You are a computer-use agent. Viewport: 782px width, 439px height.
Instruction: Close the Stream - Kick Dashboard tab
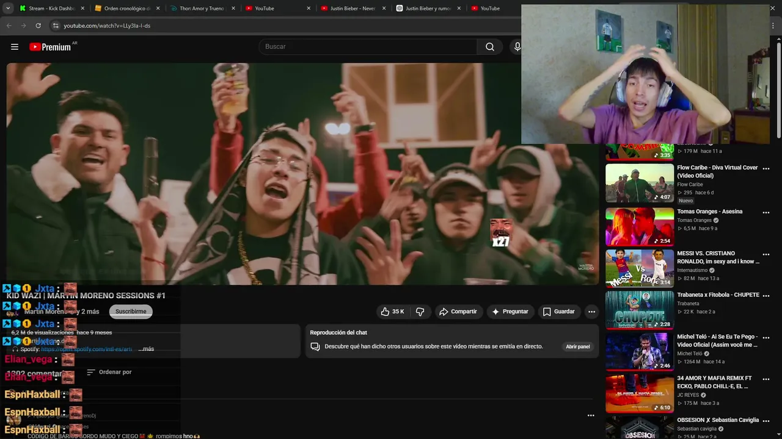coord(82,9)
